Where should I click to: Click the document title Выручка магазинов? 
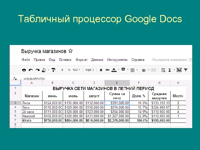[x=44, y=51]
